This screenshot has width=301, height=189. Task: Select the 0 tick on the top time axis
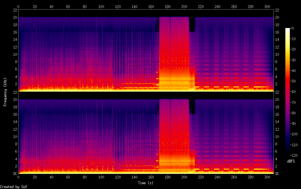click(19, 6)
